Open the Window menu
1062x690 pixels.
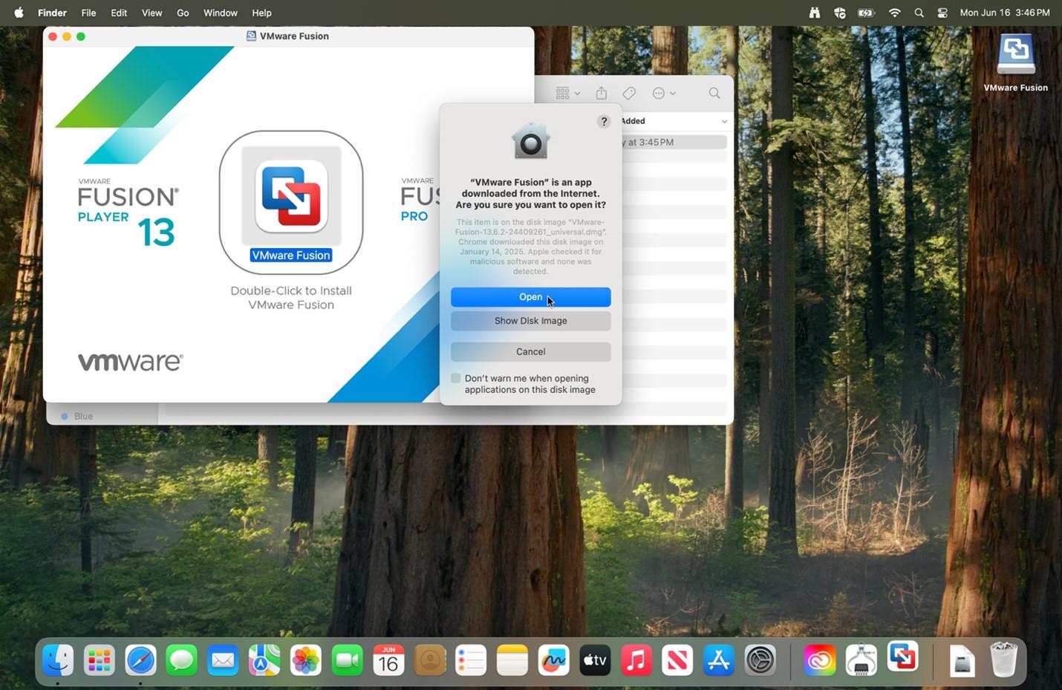[x=221, y=13]
